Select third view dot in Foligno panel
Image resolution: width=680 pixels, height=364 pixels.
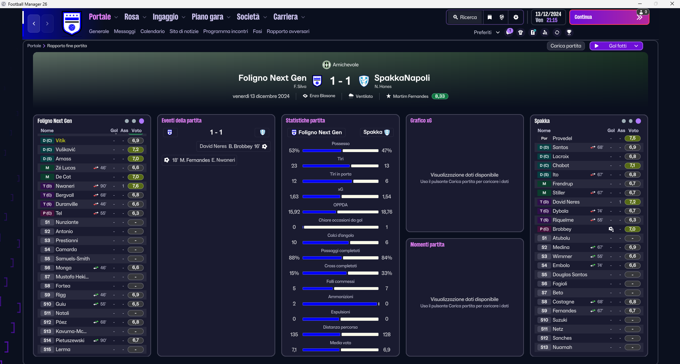pyautogui.click(x=142, y=121)
